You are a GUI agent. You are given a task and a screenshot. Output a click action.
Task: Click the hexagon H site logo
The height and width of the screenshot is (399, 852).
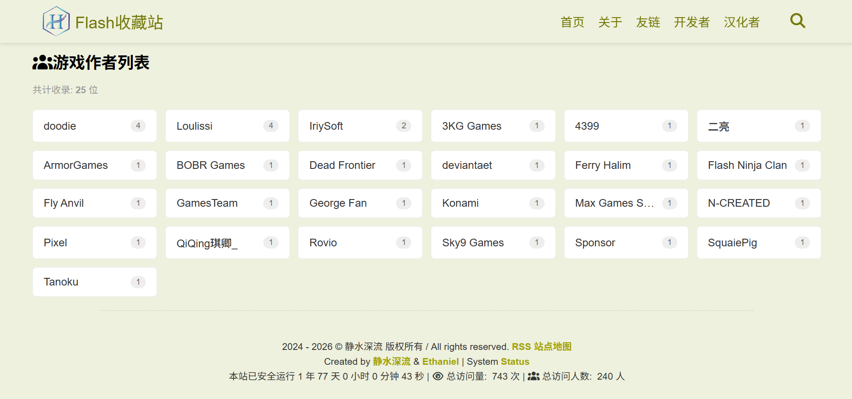56,21
